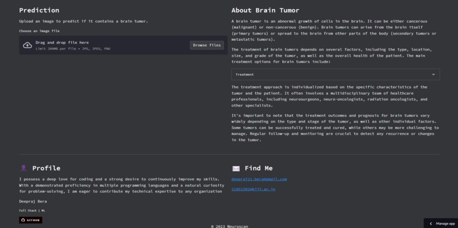The width and height of the screenshot is (458, 228).
Task: Click 'Upload an image to predict' text
Action: [x=84, y=22]
